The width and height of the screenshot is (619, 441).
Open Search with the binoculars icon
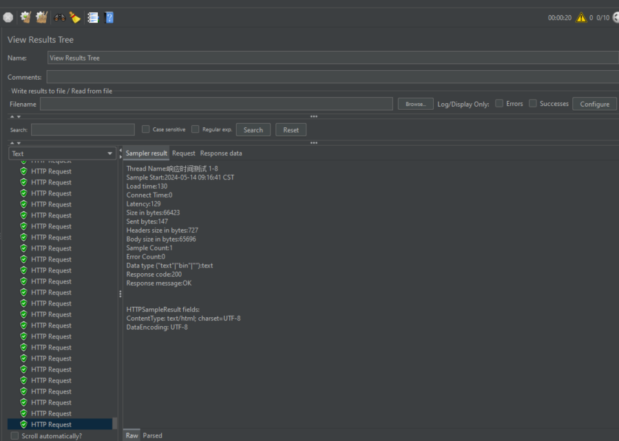pos(60,17)
